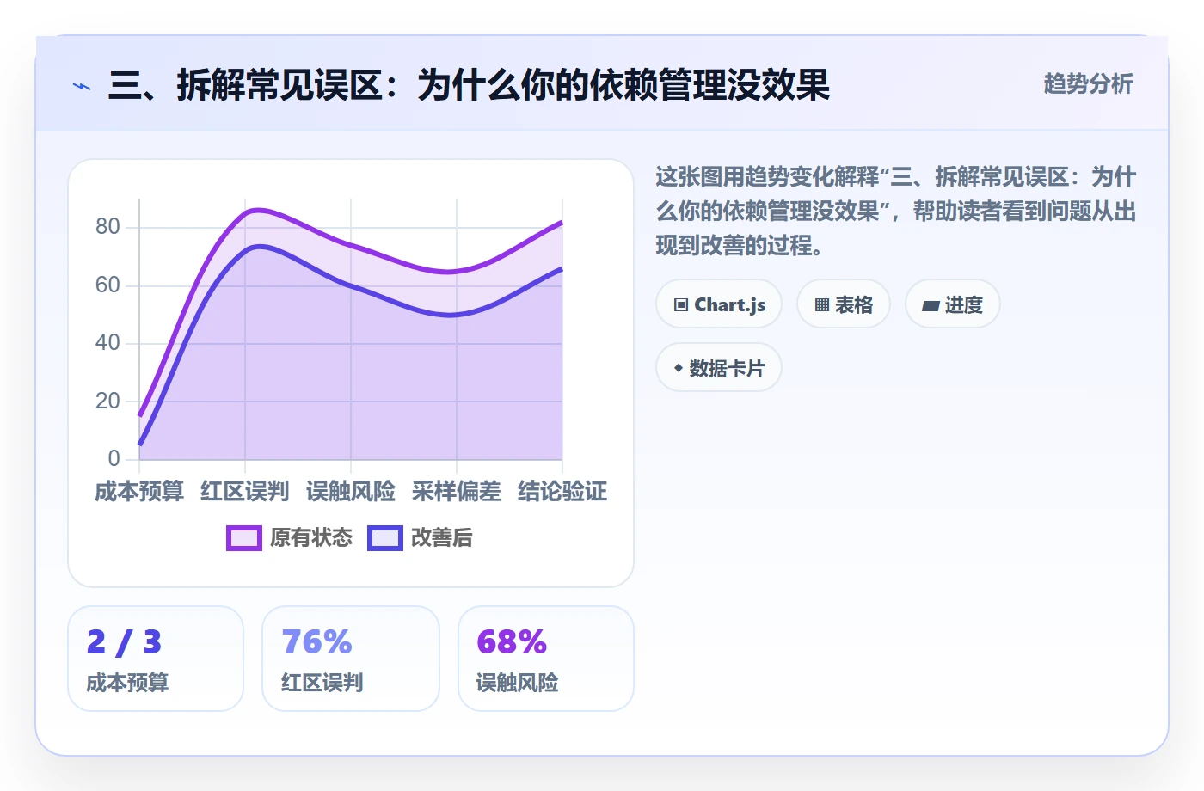This screenshot has height=791, width=1204.
Task: Click the diamond icon in the 数据卡片 chip
Action: pyautogui.click(x=679, y=368)
